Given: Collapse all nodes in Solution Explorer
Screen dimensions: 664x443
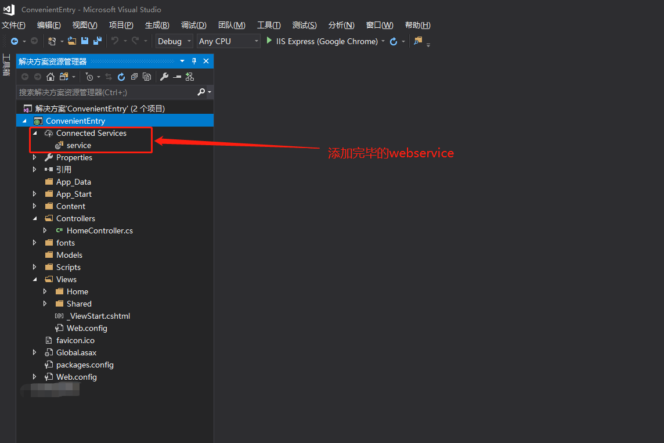Looking at the screenshot, I should [134, 77].
